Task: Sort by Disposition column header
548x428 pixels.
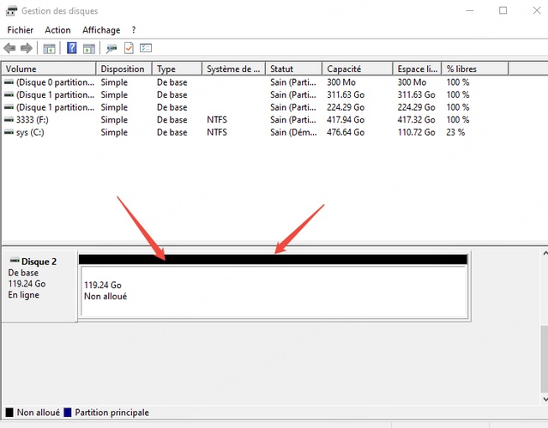Action: pos(124,69)
